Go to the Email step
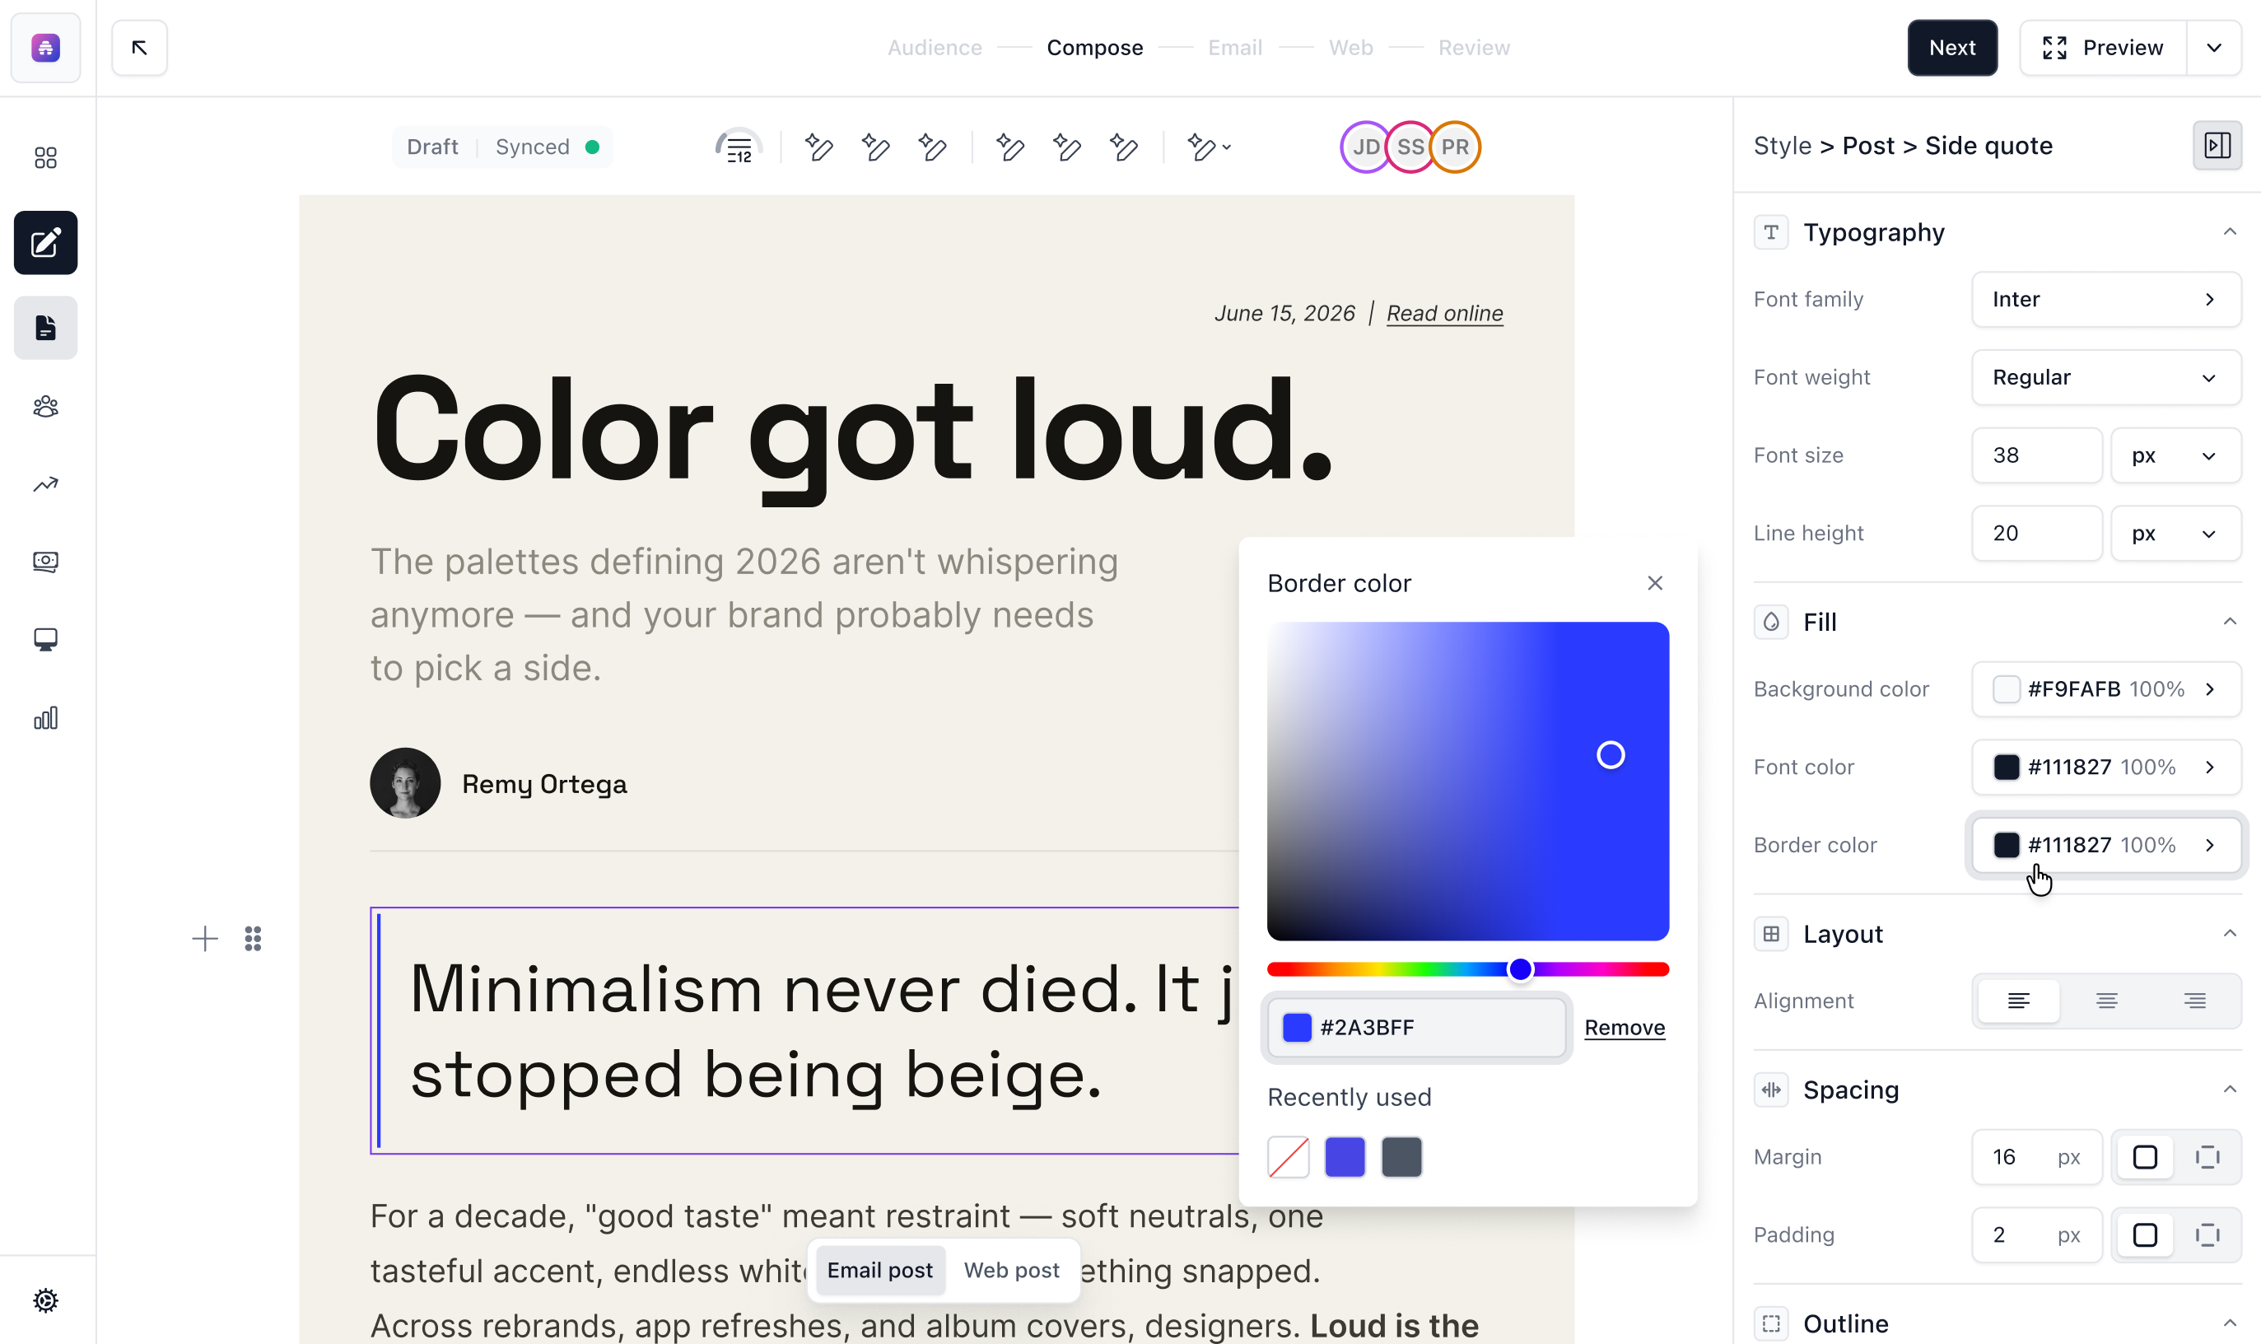Image resolution: width=2261 pixels, height=1344 pixels. coord(1234,47)
